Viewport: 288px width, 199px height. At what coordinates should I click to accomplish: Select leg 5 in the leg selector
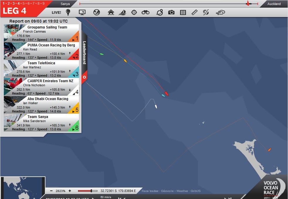coord(23,3)
